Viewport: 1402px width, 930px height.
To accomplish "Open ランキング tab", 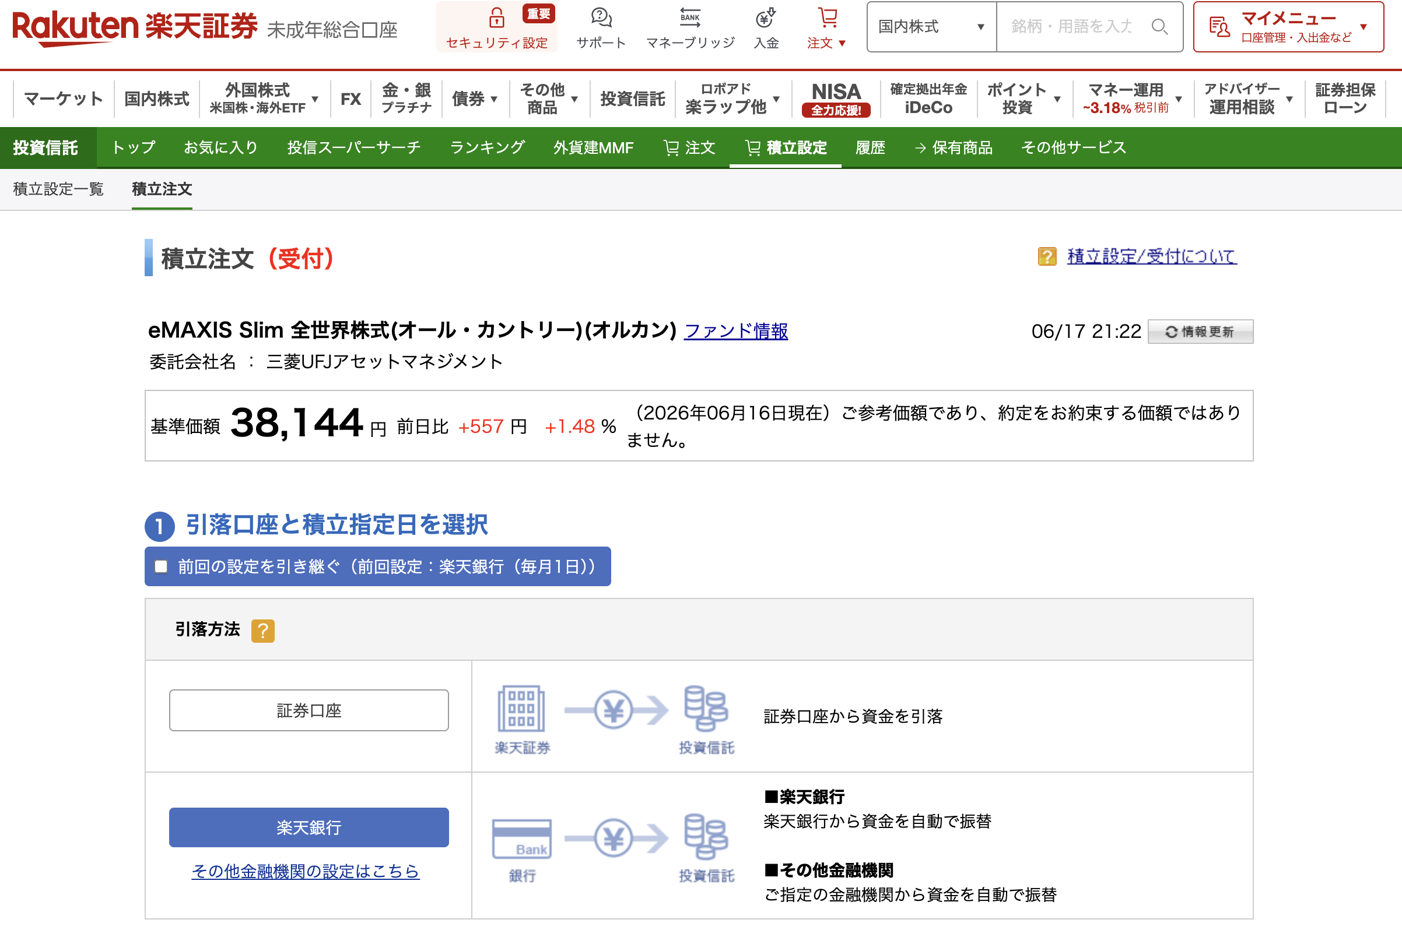I will [x=488, y=147].
